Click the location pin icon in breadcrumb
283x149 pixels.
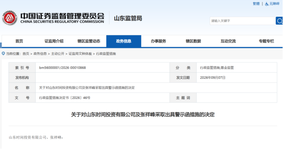[3, 53]
